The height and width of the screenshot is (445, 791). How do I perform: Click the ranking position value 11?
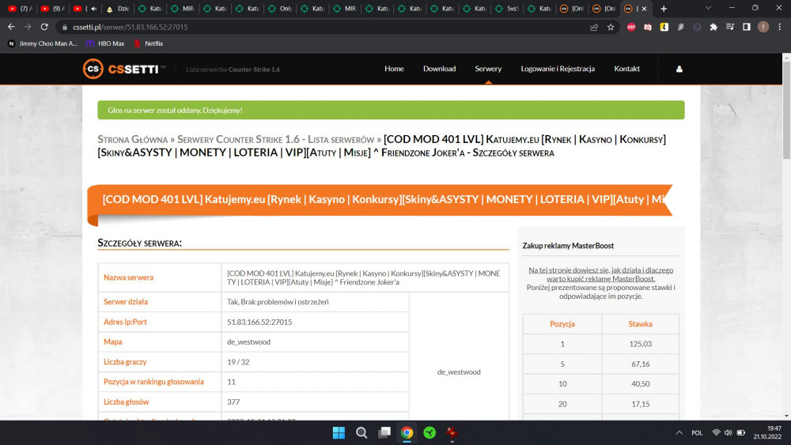click(x=231, y=382)
